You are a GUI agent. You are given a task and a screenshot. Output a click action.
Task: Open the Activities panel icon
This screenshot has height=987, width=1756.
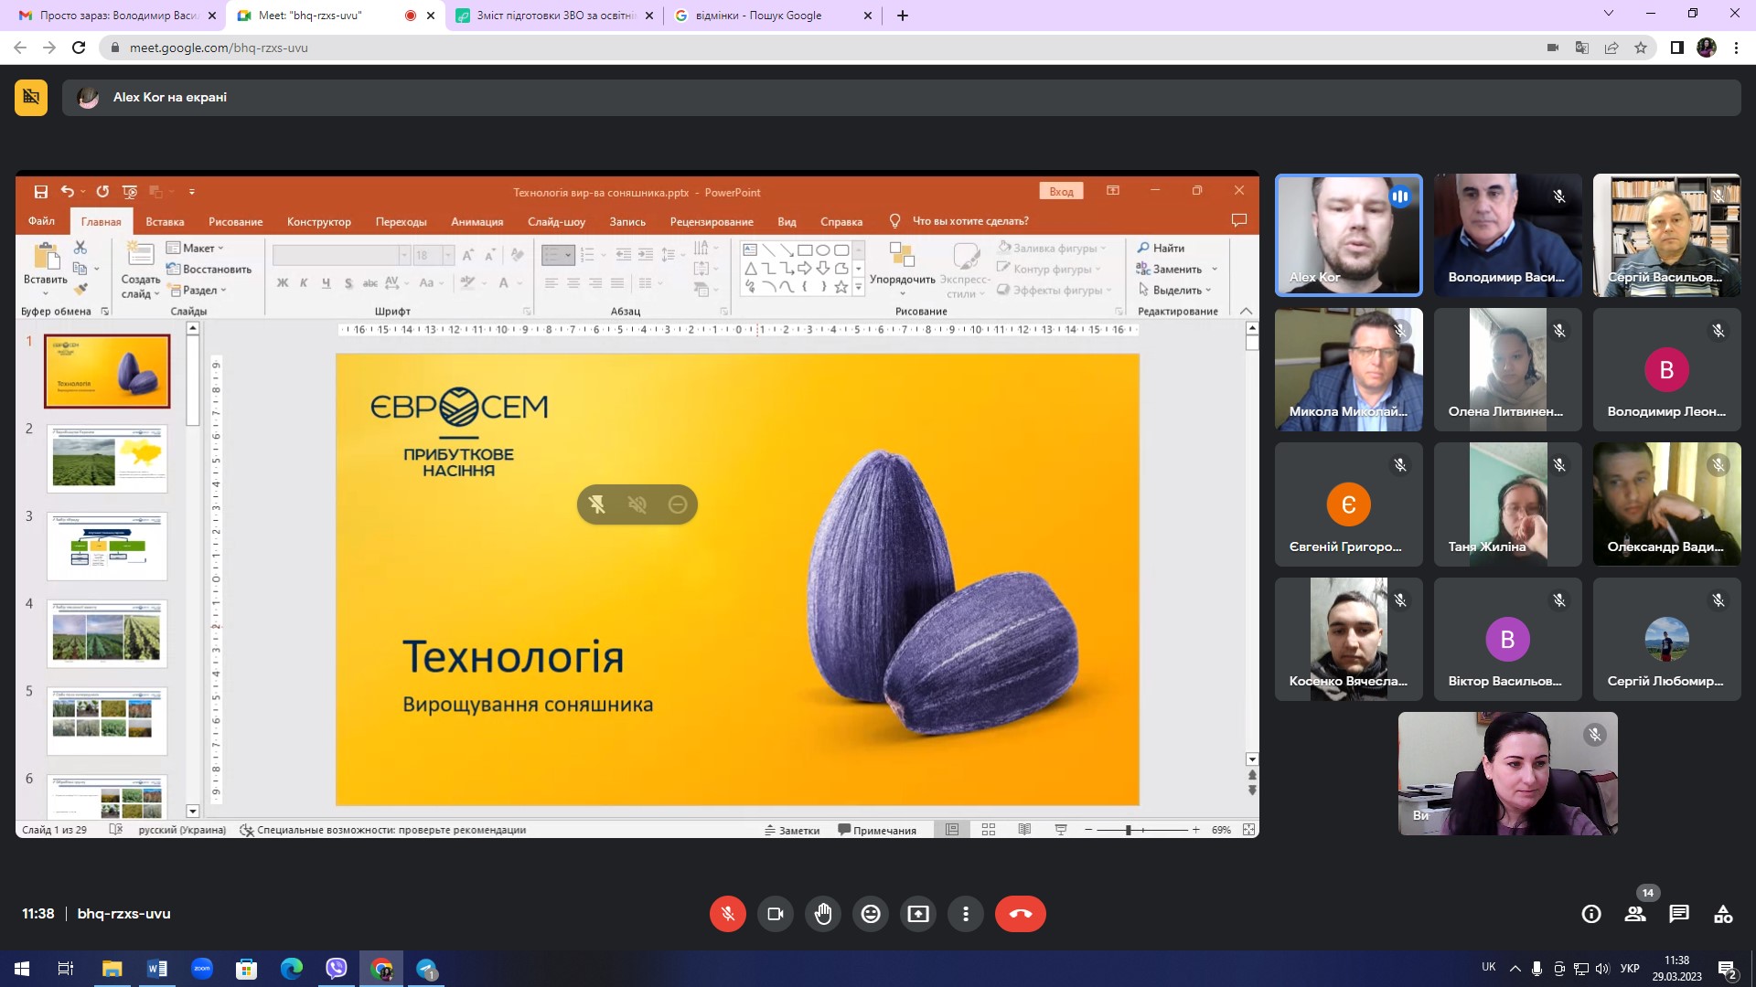click(1723, 914)
